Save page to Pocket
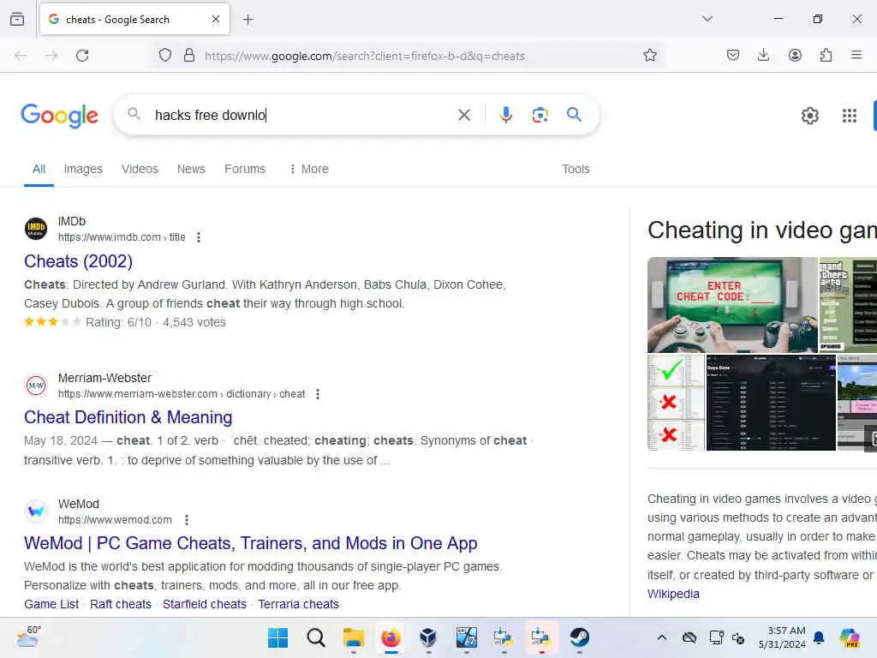 point(733,55)
